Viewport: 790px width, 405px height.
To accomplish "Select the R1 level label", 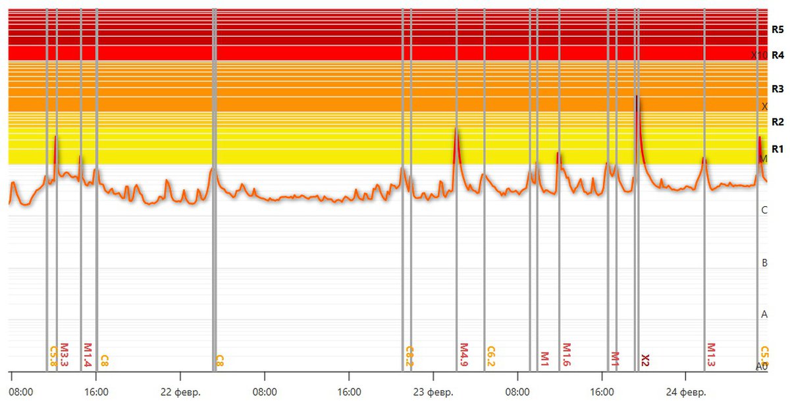I will (777, 148).
